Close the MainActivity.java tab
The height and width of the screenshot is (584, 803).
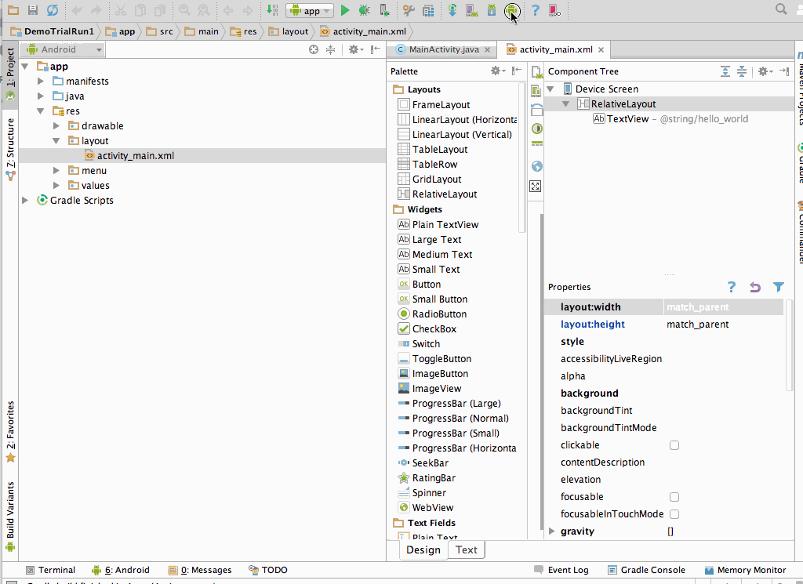[x=488, y=49]
